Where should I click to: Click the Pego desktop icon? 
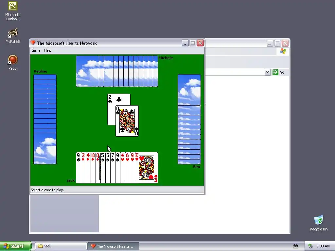[12, 62]
